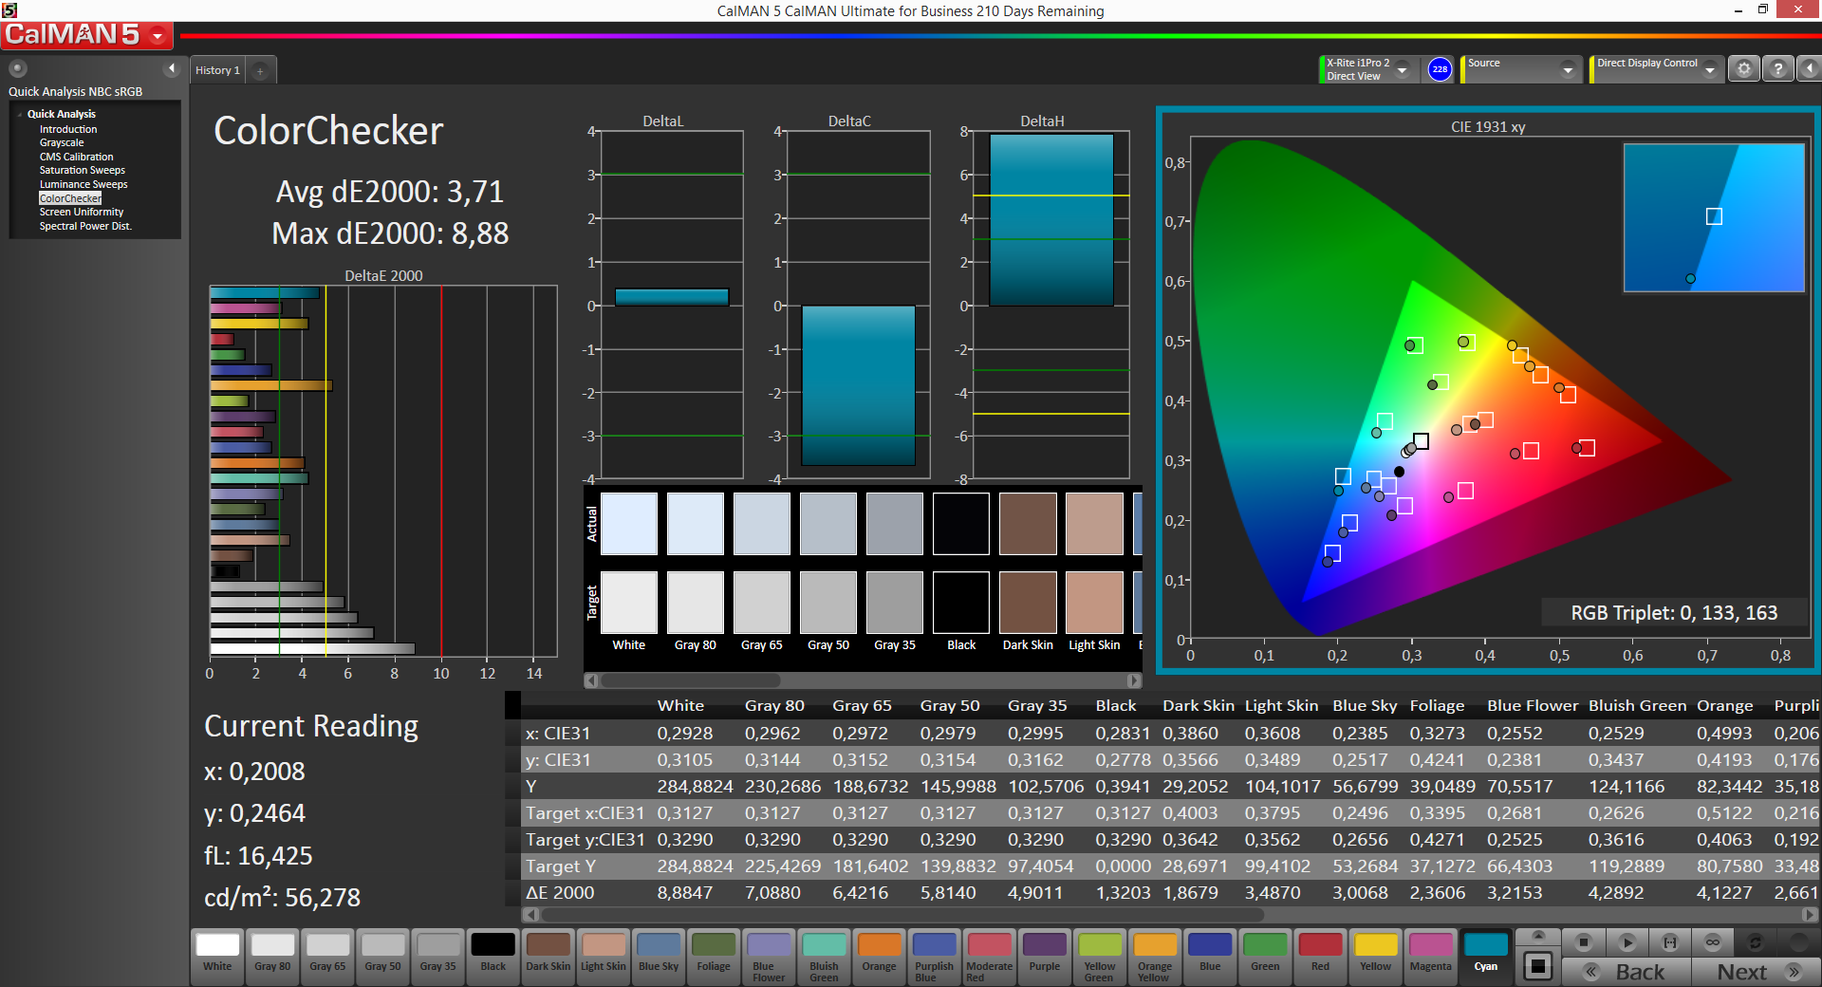Go Back to the previous page
Image resolution: width=1822 pixels, height=987 pixels.
pyautogui.click(x=1627, y=972)
